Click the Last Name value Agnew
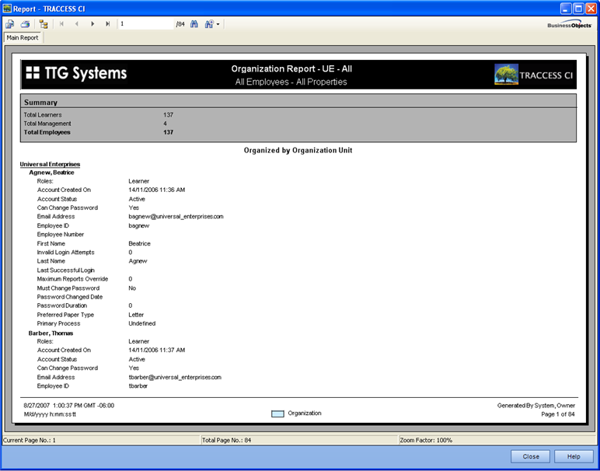Viewport: 600px width, 471px height. [138, 261]
